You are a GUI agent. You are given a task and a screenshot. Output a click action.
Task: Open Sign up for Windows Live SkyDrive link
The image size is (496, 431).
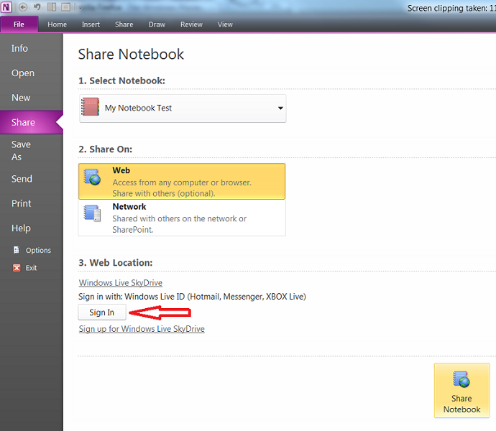(x=142, y=329)
